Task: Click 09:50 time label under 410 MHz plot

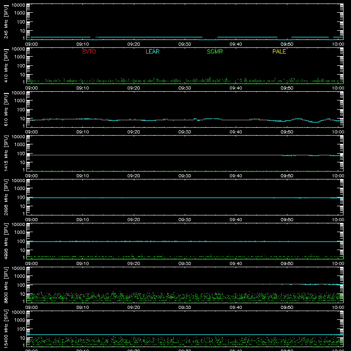Action: click(x=287, y=88)
